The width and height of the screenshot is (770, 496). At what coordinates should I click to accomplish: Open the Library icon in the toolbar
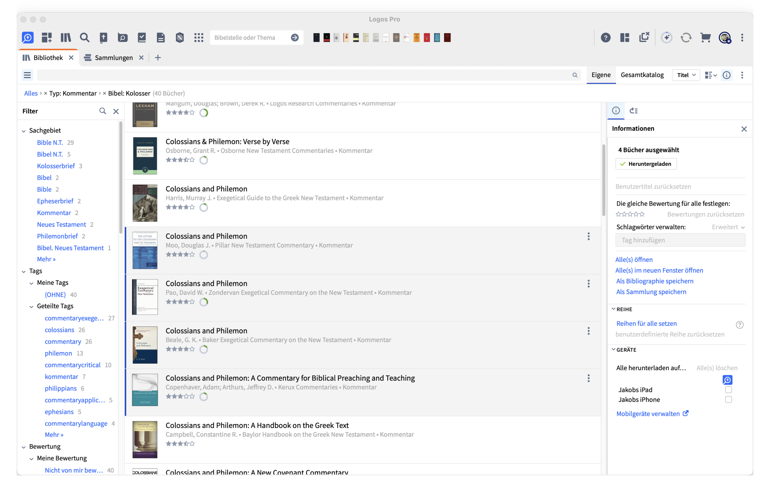[66, 38]
